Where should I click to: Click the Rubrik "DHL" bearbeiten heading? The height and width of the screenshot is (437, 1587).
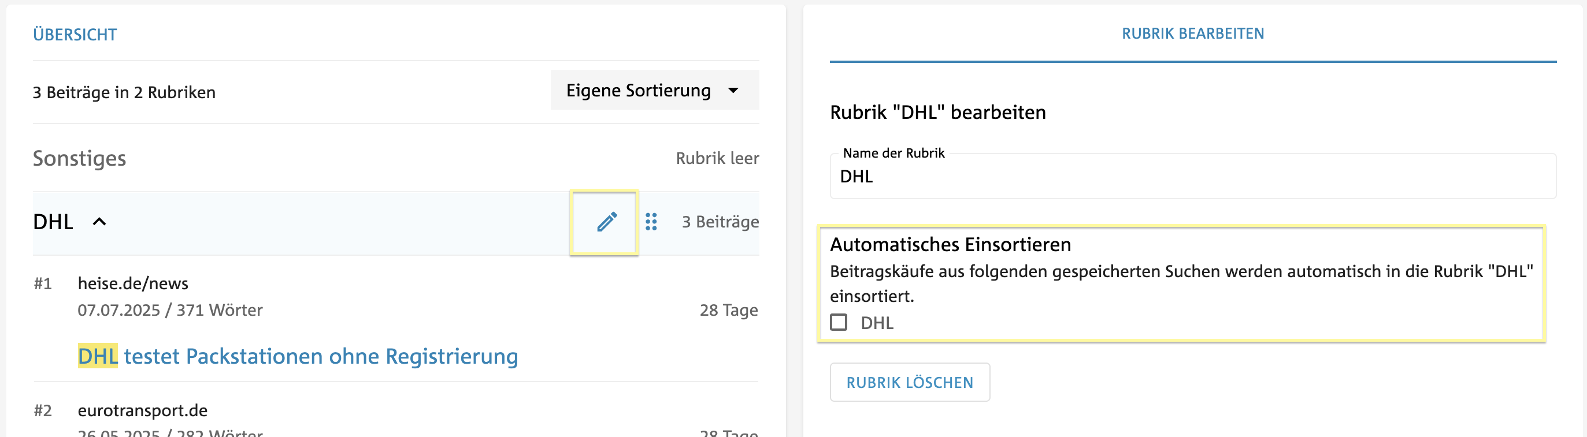937,112
